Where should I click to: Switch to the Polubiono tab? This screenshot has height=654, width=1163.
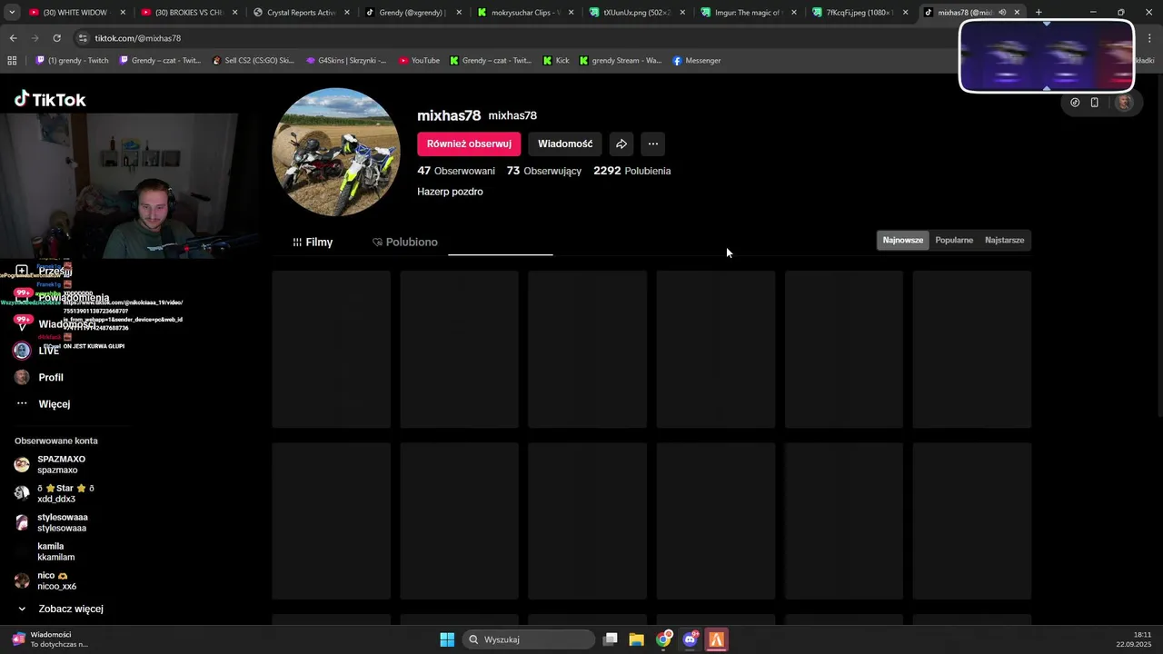tap(405, 243)
